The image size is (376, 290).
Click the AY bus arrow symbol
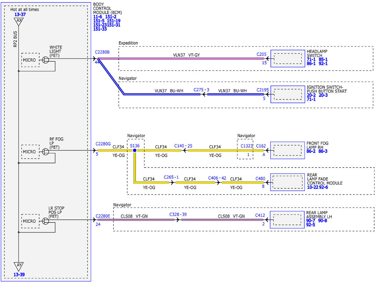19,266
